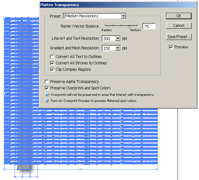Open the Preset dropdown list
The image size is (199, 180).
(x=123, y=16)
